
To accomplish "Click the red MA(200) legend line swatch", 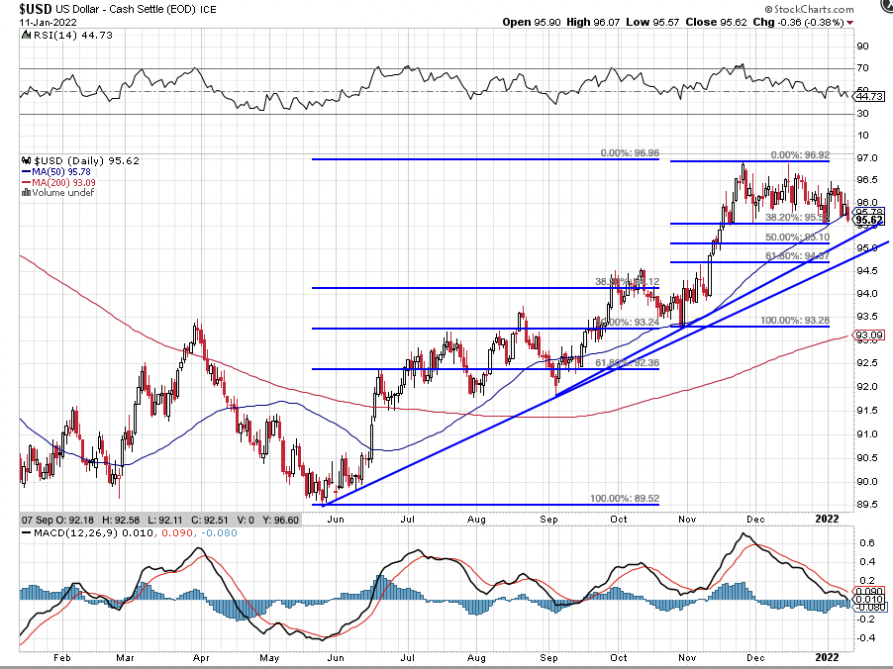I will tap(26, 182).
